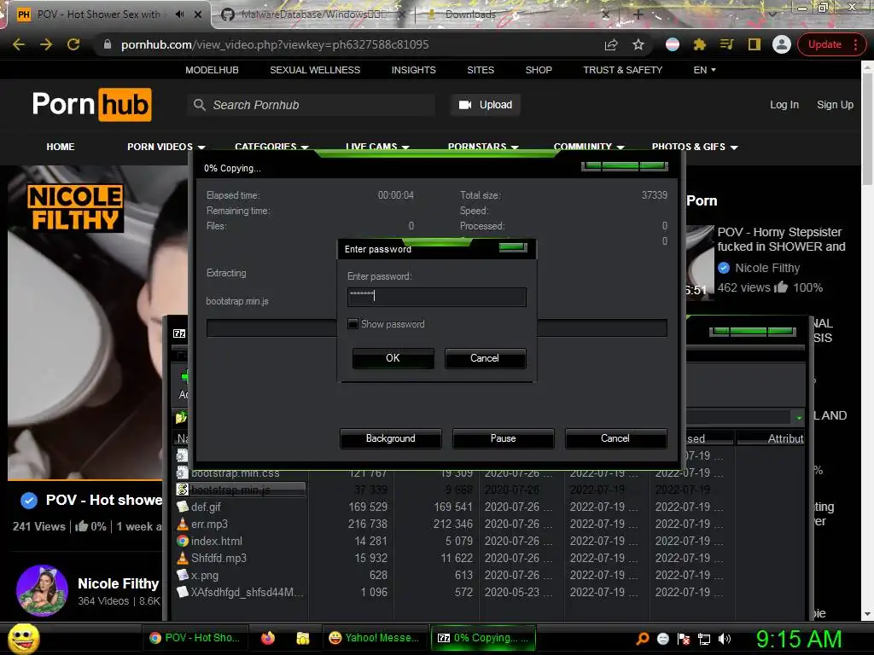Open Yahoo! Messenger from the taskbar
The width and height of the screenshot is (874, 655).
tap(374, 638)
